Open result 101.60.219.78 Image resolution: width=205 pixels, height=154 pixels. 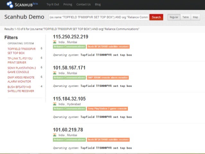(x=68, y=130)
